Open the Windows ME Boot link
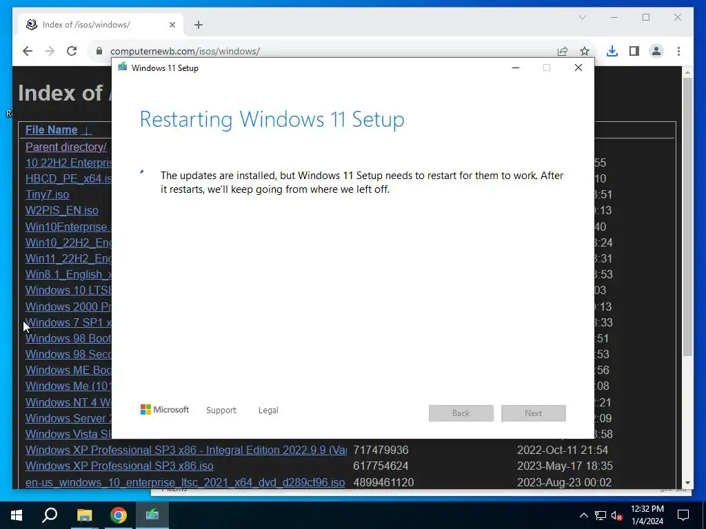 point(68,370)
